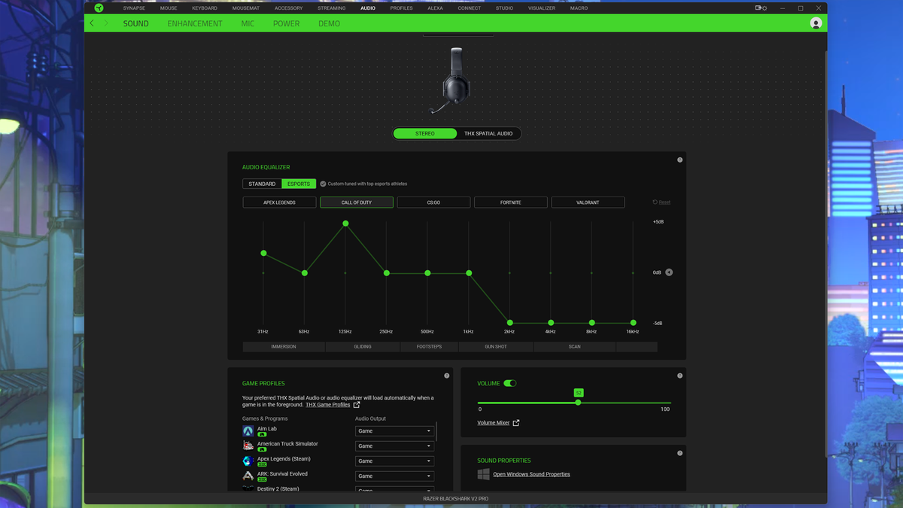Open the Synapse tab
This screenshot has width=903, height=508.
[135, 8]
